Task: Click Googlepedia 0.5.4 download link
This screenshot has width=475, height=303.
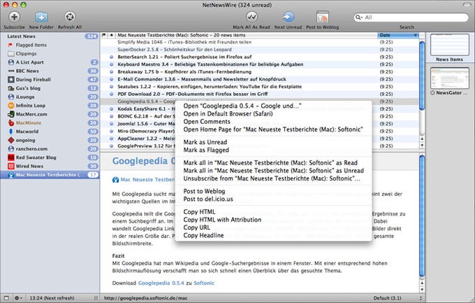Action: [161, 283]
